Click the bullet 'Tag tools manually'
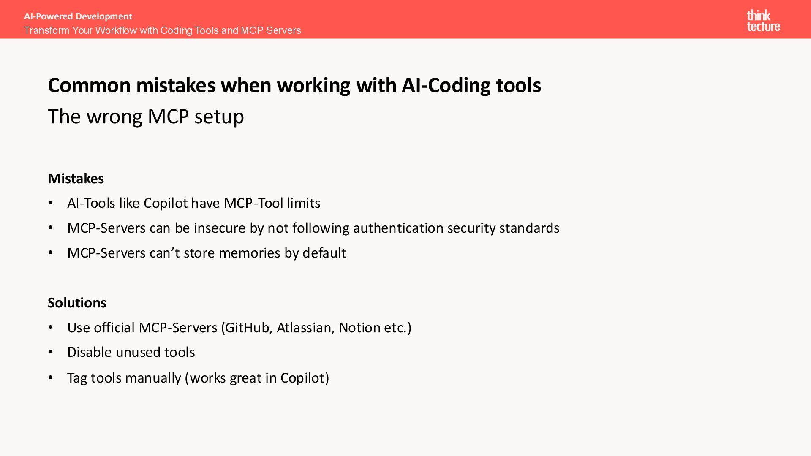 click(198, 378)
